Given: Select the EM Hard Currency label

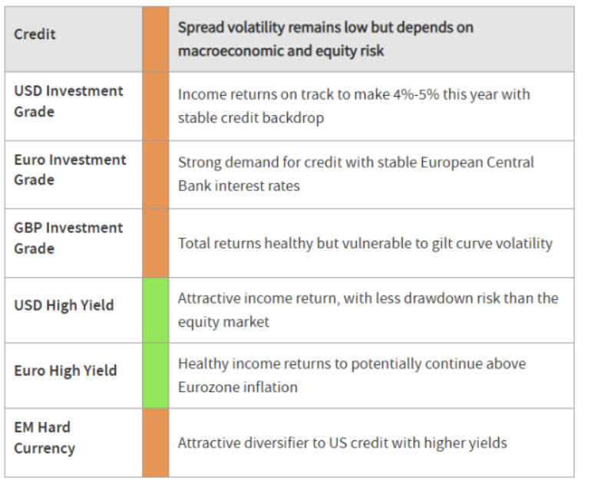Looking at the screenshot, I should pos(45,438).
